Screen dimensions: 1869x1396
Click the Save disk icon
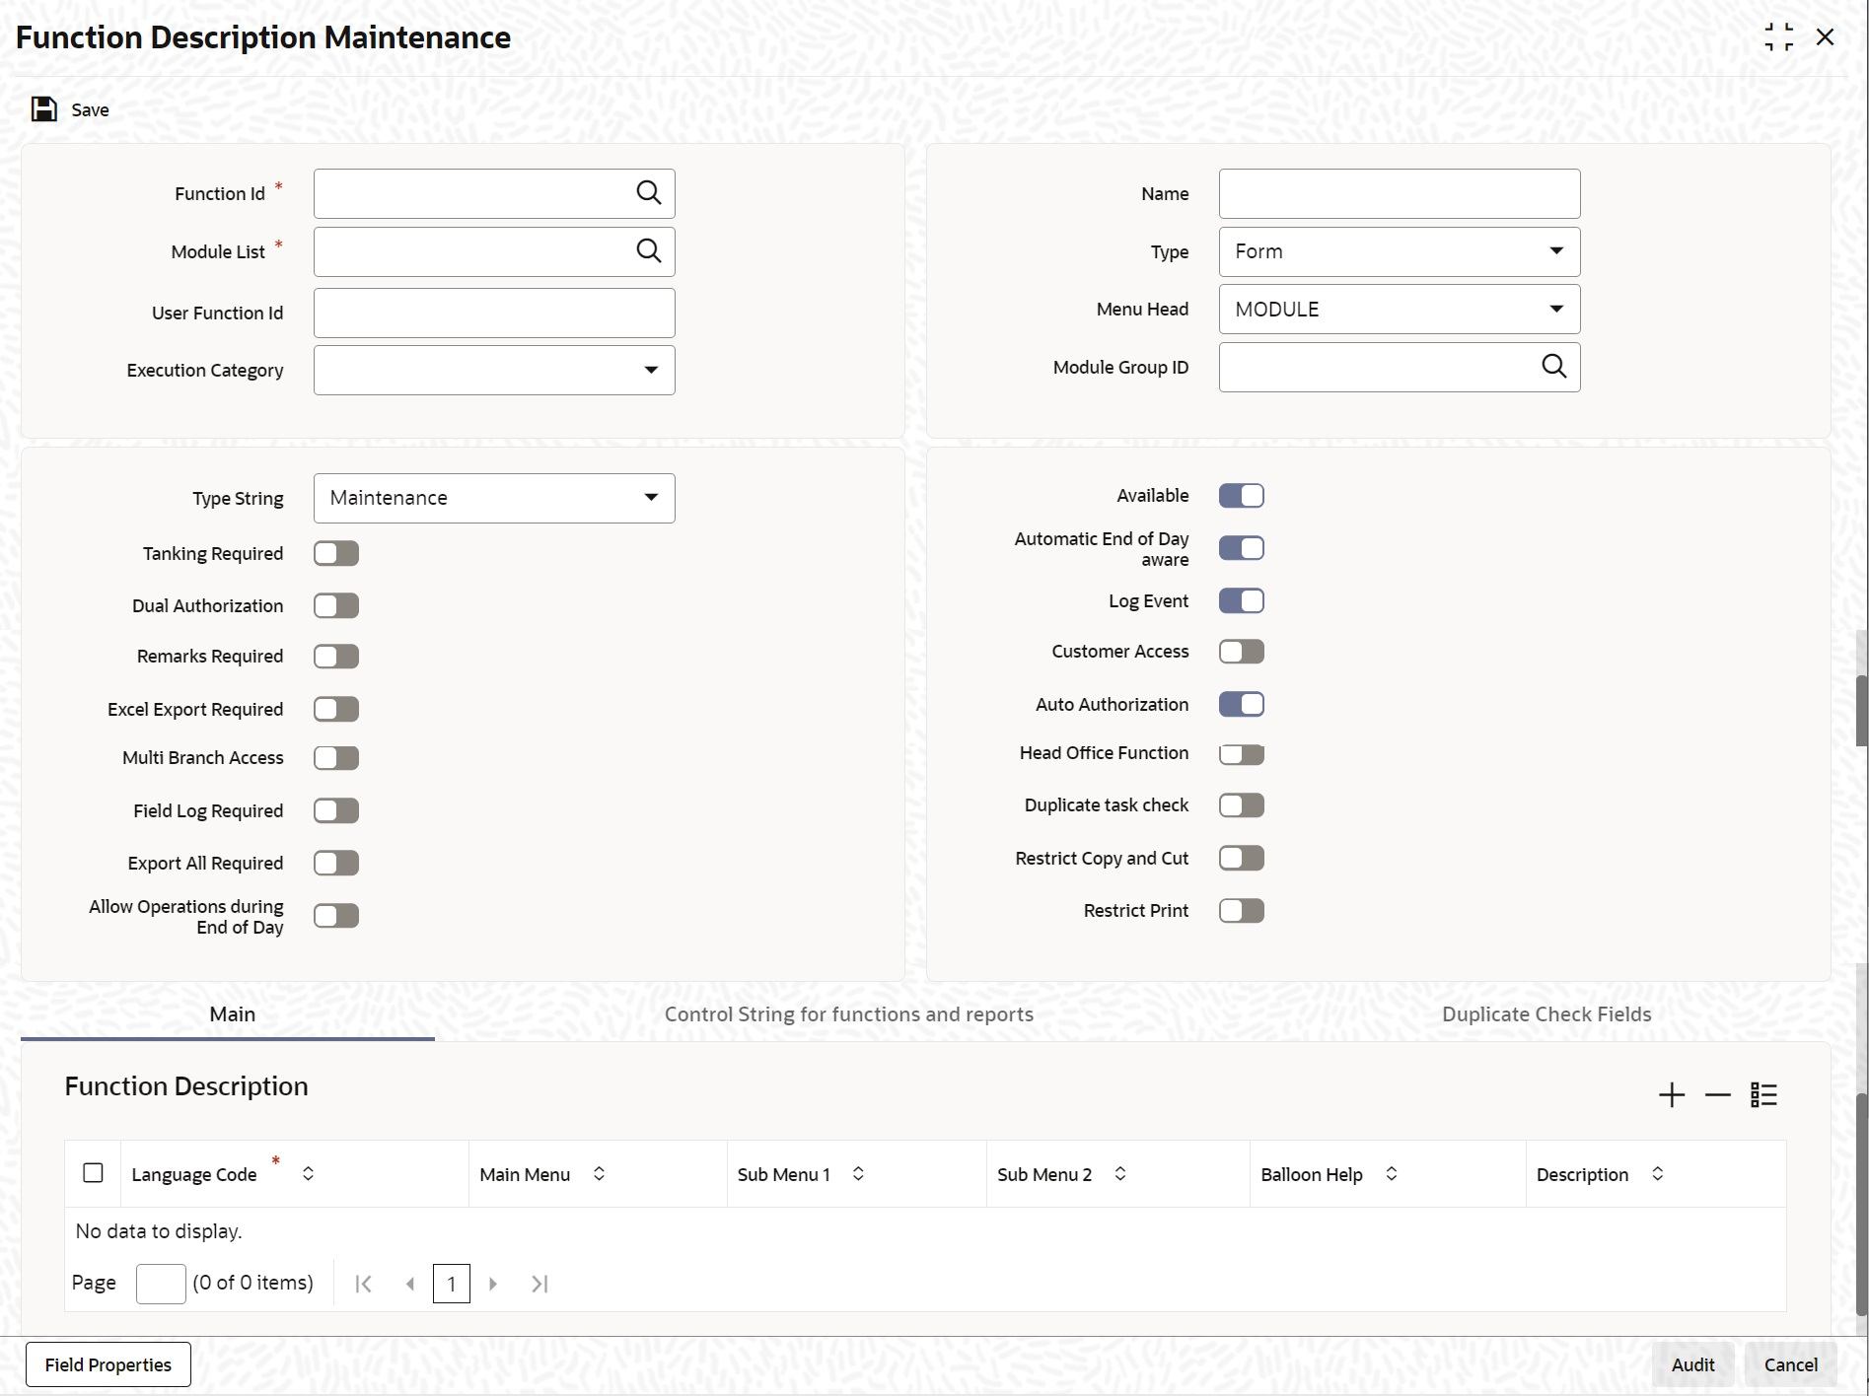pos(43,109)
